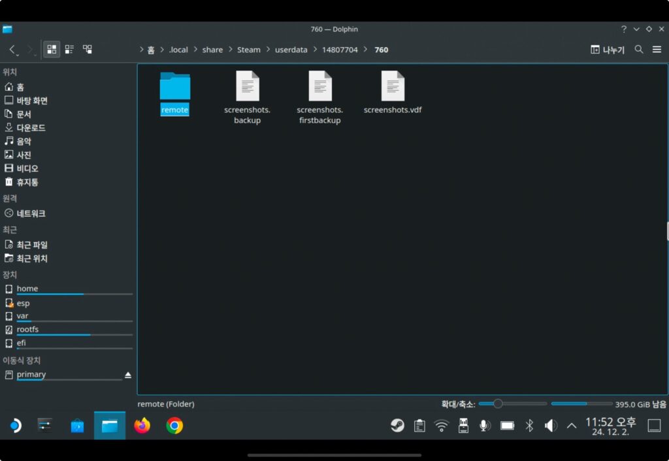Navigate to .local breadcrumb
This screenshot has width=669, height=461.
pos(178,50)
